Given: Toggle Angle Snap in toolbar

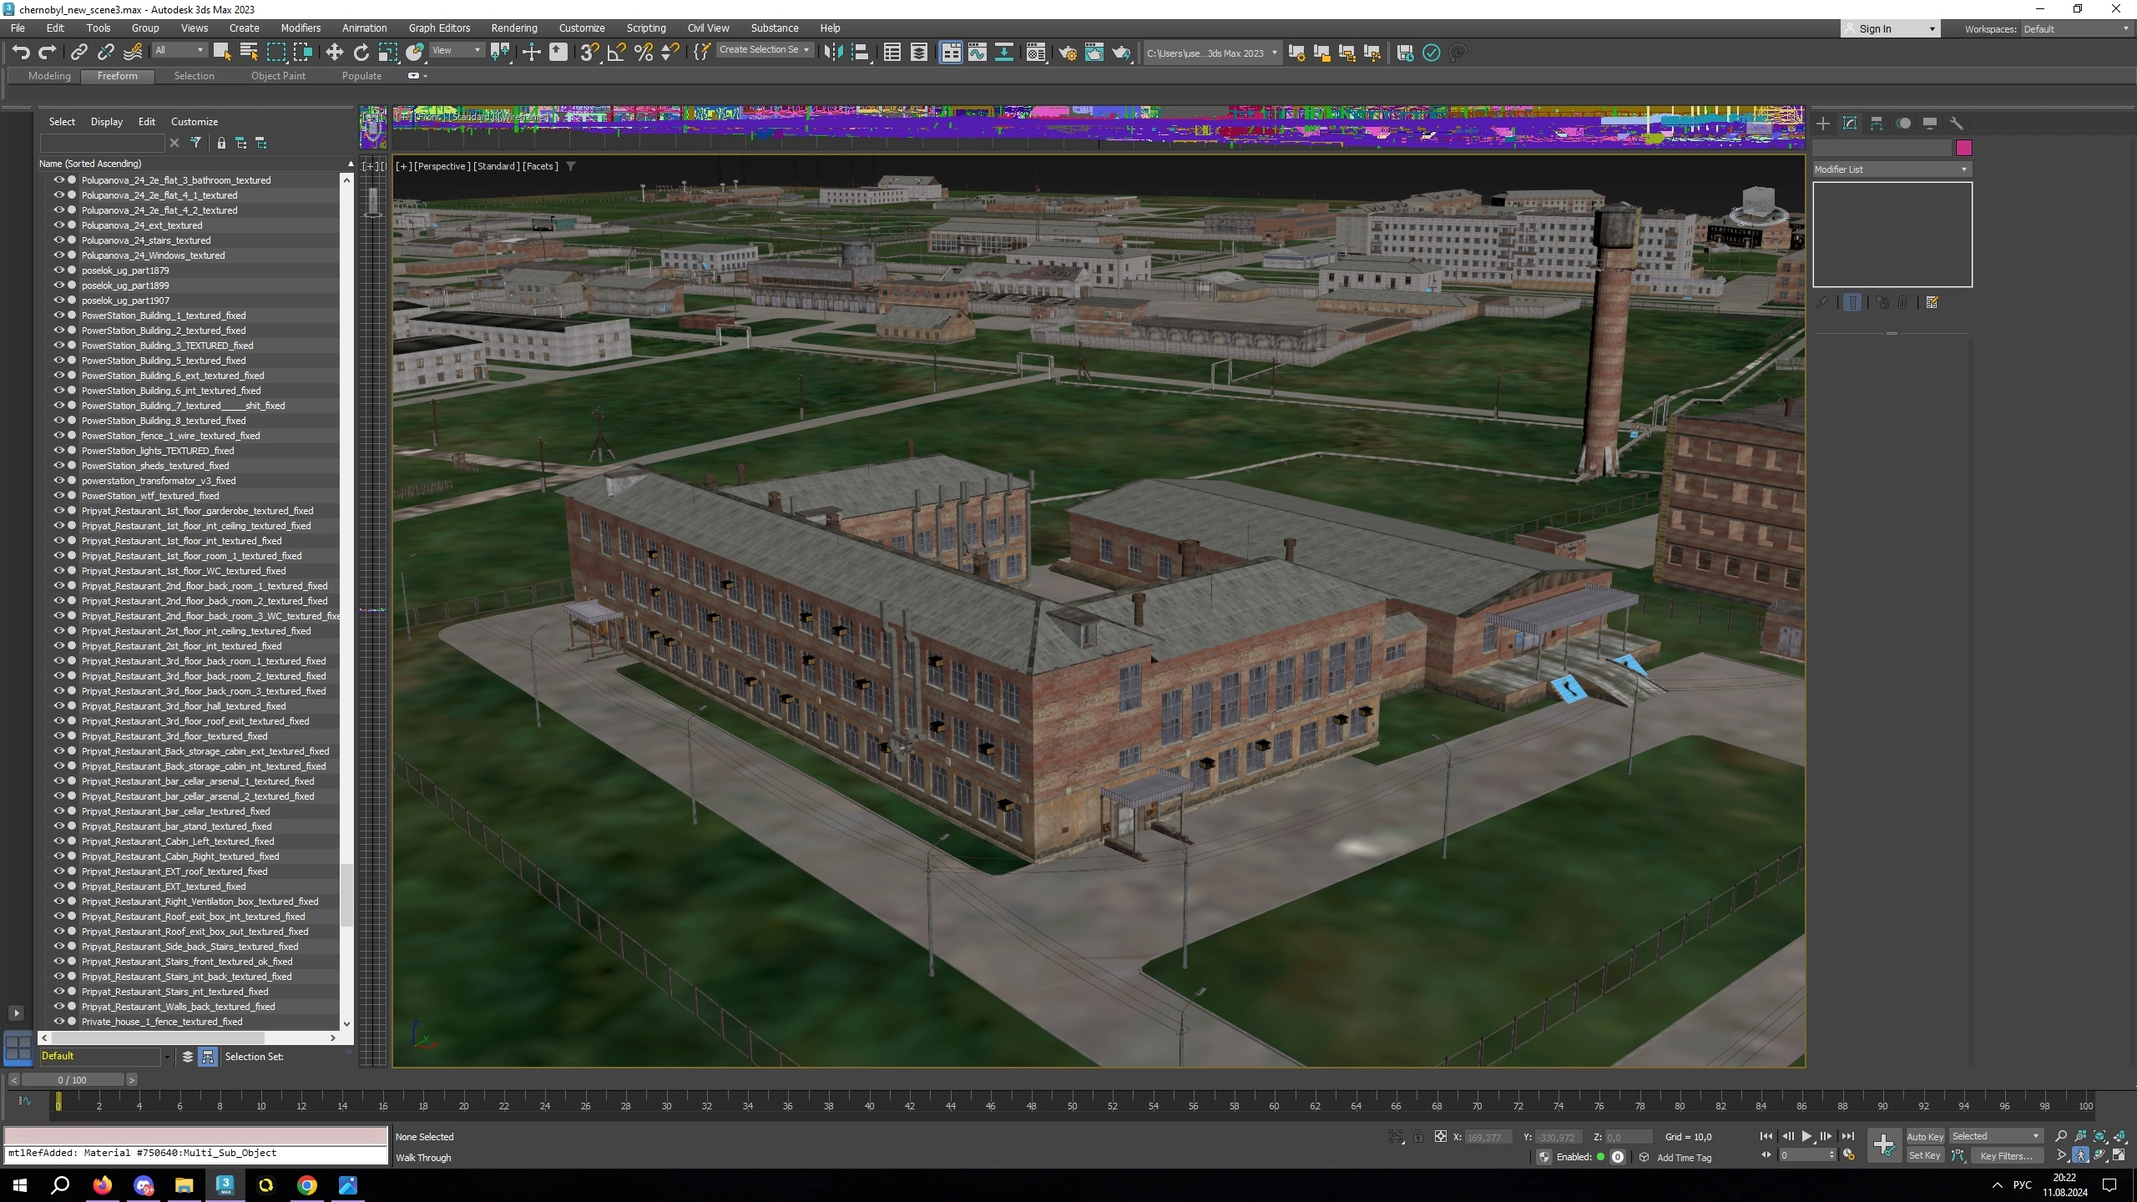Looking at the screenshot, I should coord(616,53).
